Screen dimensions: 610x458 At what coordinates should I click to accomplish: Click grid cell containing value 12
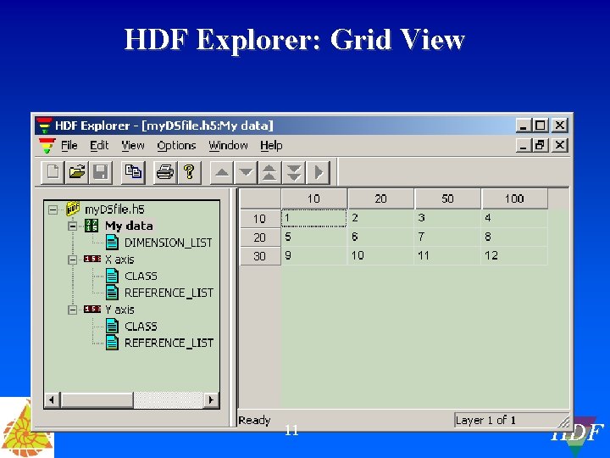tap(515, 256)
